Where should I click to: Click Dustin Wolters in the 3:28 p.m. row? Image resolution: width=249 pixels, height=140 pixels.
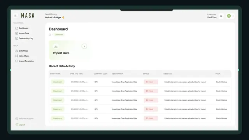coord(221,109)
